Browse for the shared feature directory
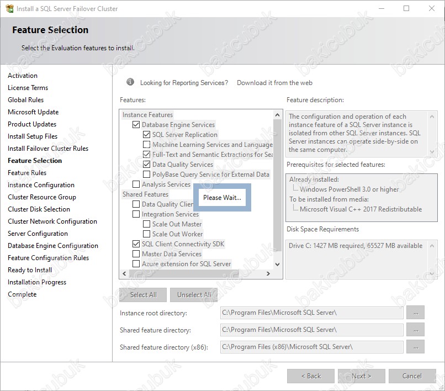The width and height of the screenshot is (445, 391). pyautogui.click(x=416, y=330)
